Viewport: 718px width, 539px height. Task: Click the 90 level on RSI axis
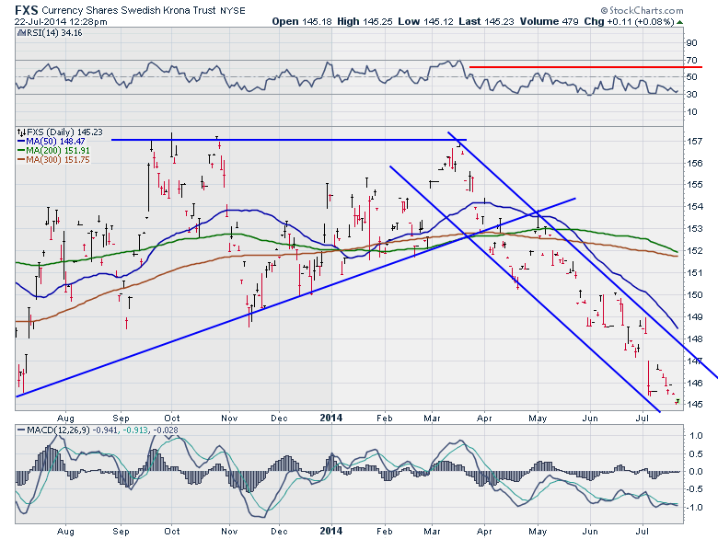[x=691, y=43]
